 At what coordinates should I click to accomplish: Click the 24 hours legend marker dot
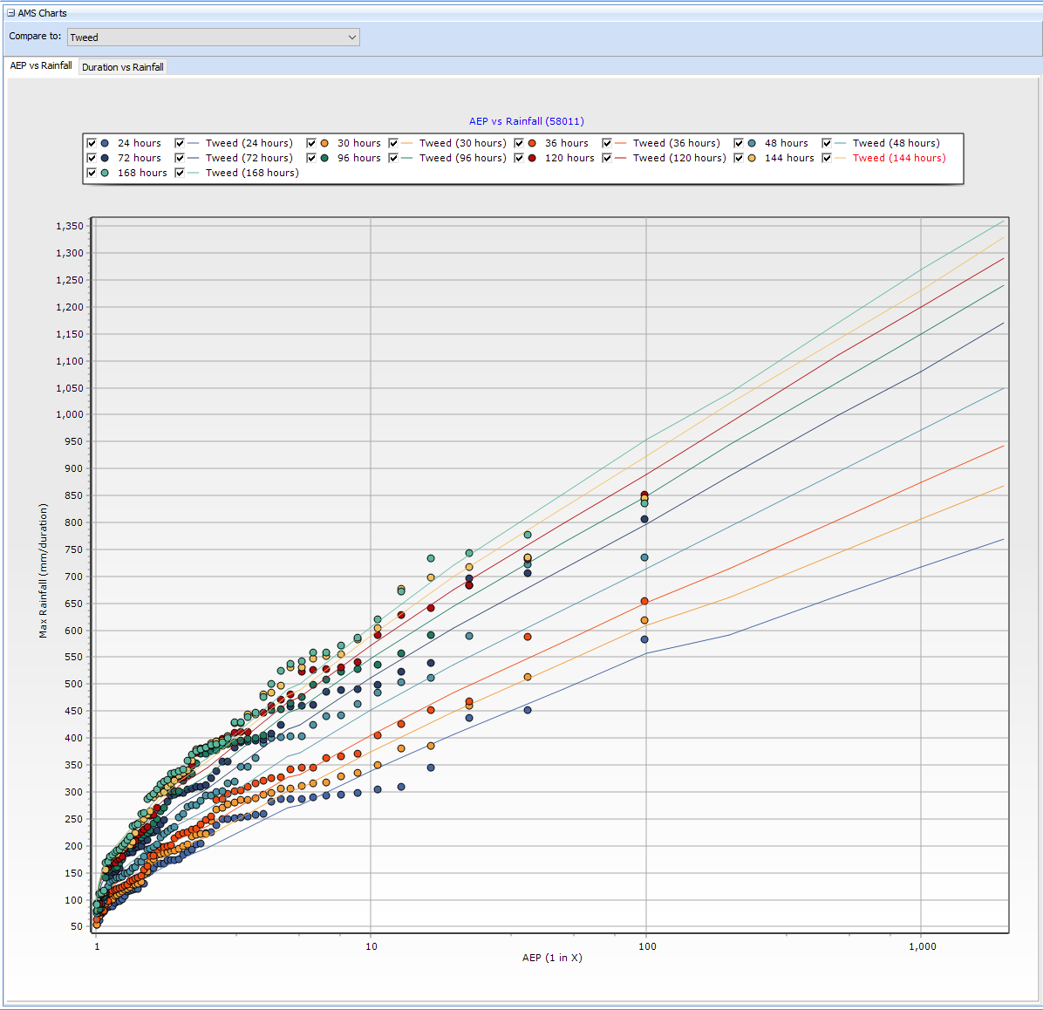[x=105, y=143]
